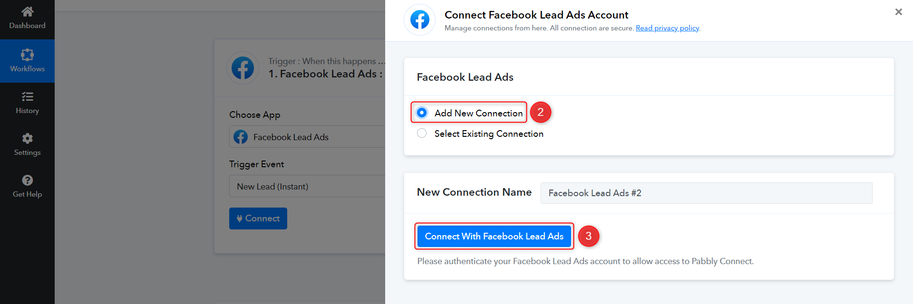Open the Choose App dropdown
This screenshot has height=304, width=913.
307,137
